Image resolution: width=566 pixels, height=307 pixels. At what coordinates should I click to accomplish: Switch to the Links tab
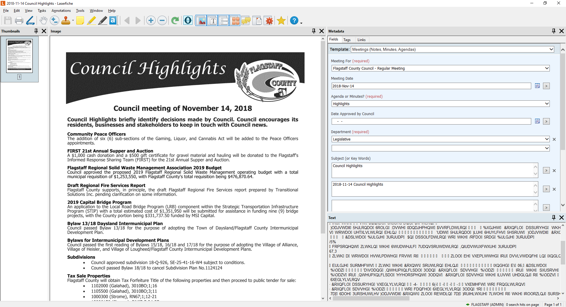point(361,40)
